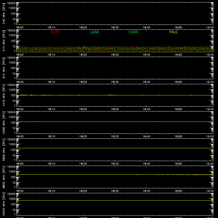
Task: Click the 610 MHz [SFU] axis label
Action: pyautogui.click(x=4, y=68)
